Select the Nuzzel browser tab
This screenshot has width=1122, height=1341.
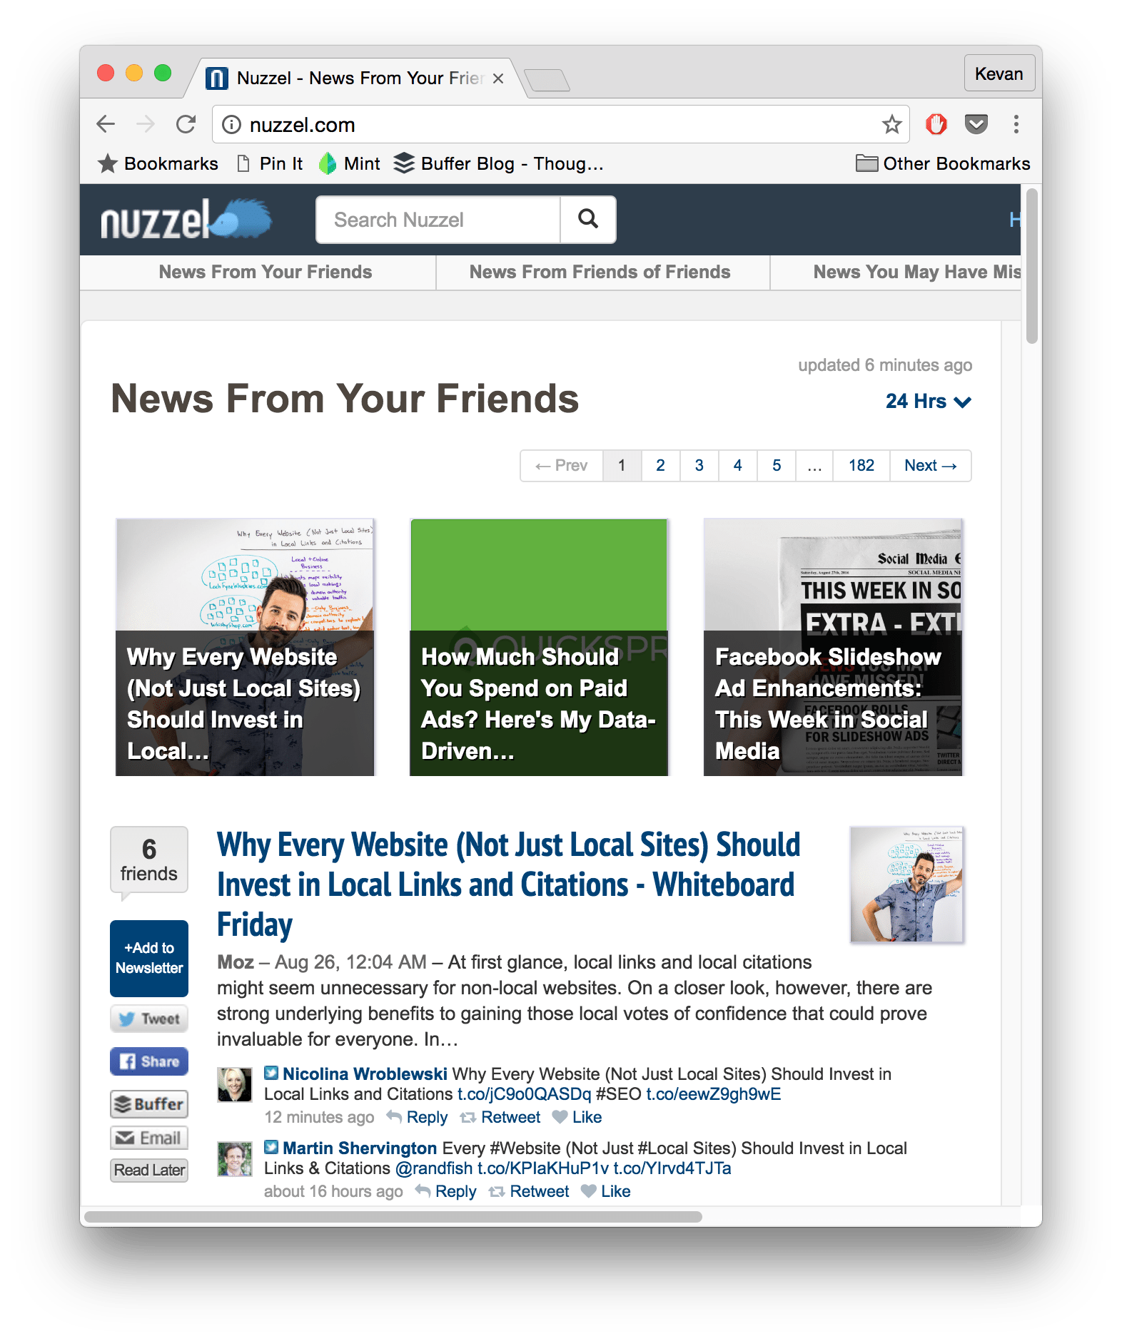[355, 78]
